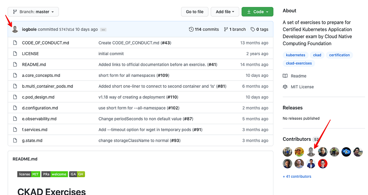Screen dimensions: 368x195
Task: Open 'change storageClassName to normal' commit message
Action: point(134,140)
